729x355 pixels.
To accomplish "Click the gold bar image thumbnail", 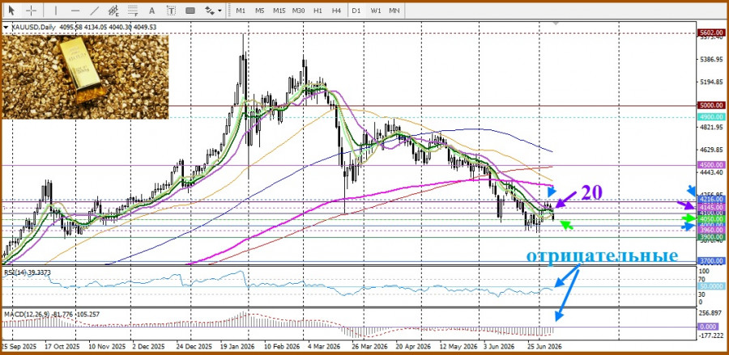I will click(86, 77).
